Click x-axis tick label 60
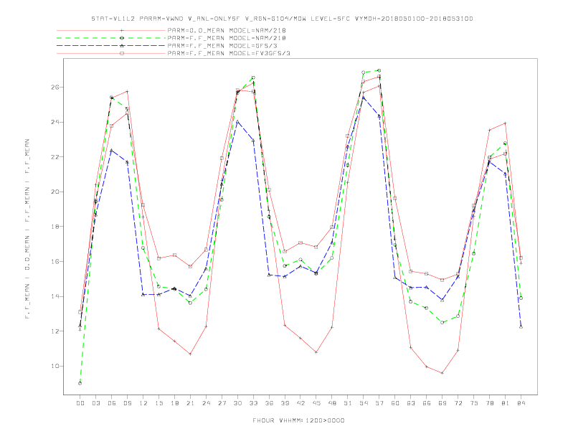The width and height of the screenshot is (568, 439). [395, 403]
